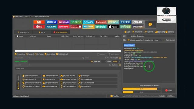The height and width of the screenshot is (109, 194).
Task: Select the Vivo brand logo
Action: [x=89, y=22]
